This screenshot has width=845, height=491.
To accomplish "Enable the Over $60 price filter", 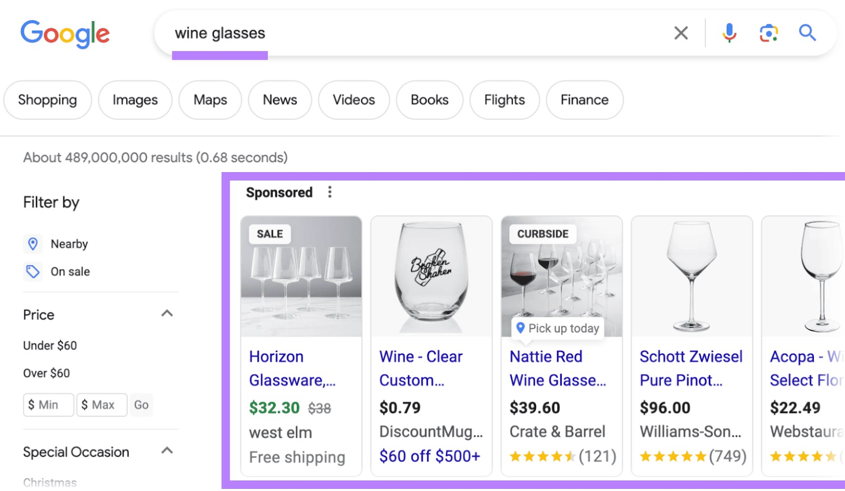I will [x=45, y=373].
